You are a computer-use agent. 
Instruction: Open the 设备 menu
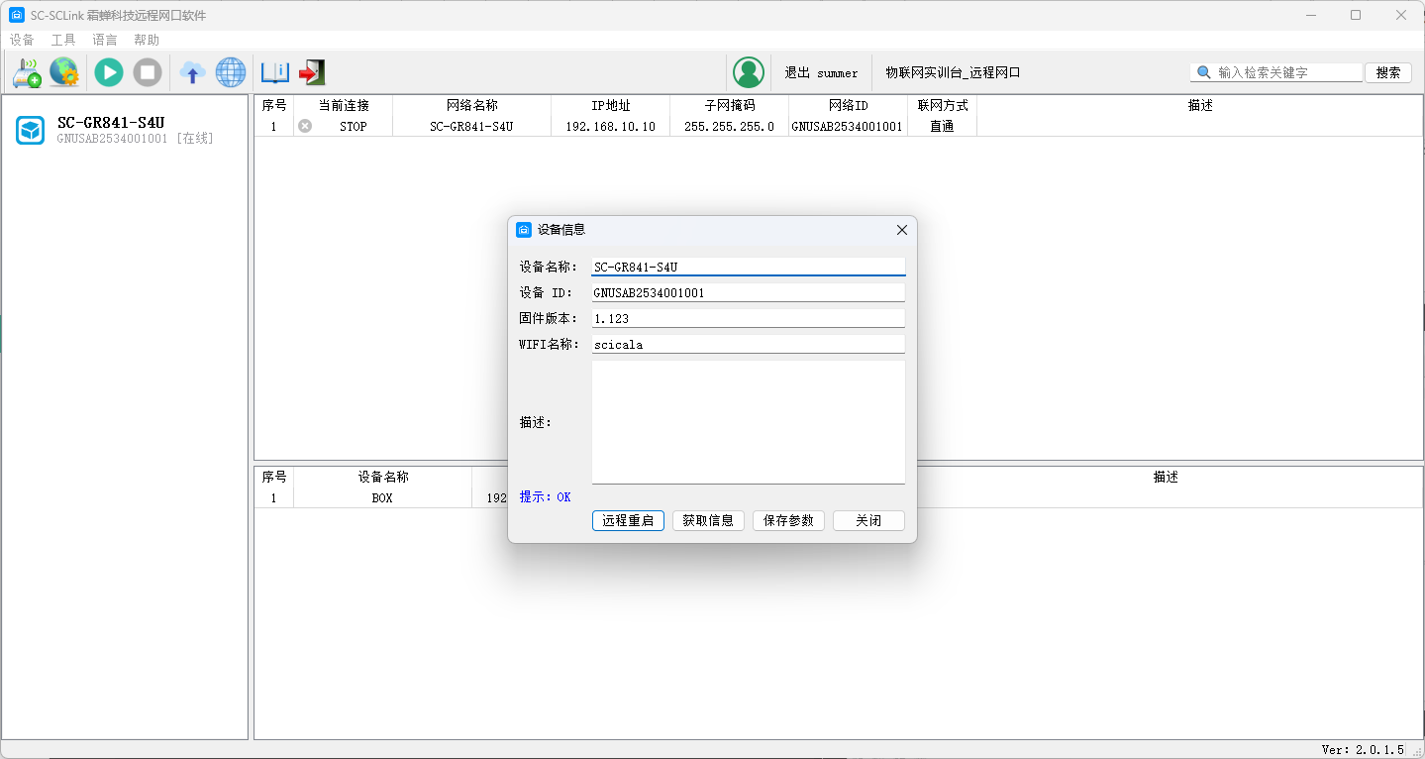pos(22,41)
